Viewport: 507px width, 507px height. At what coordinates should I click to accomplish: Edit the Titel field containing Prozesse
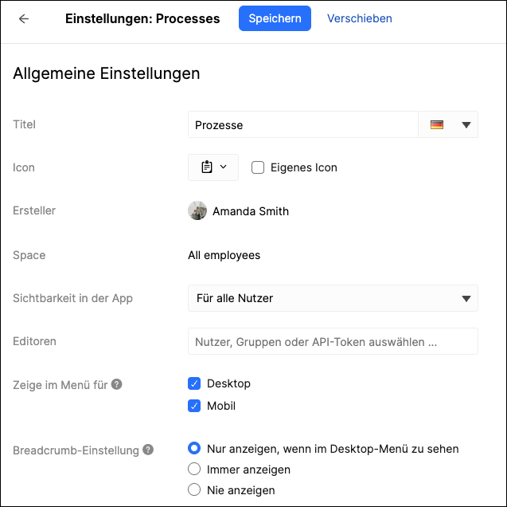pyautogui.click(x=303, y=124)
